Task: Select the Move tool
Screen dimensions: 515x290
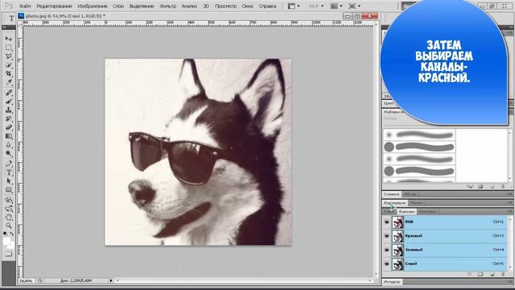Action: click(9, 39)
